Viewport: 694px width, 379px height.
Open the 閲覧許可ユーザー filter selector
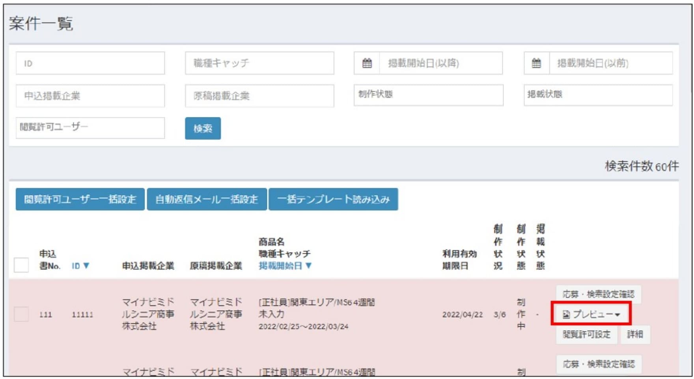pos(90,128)
